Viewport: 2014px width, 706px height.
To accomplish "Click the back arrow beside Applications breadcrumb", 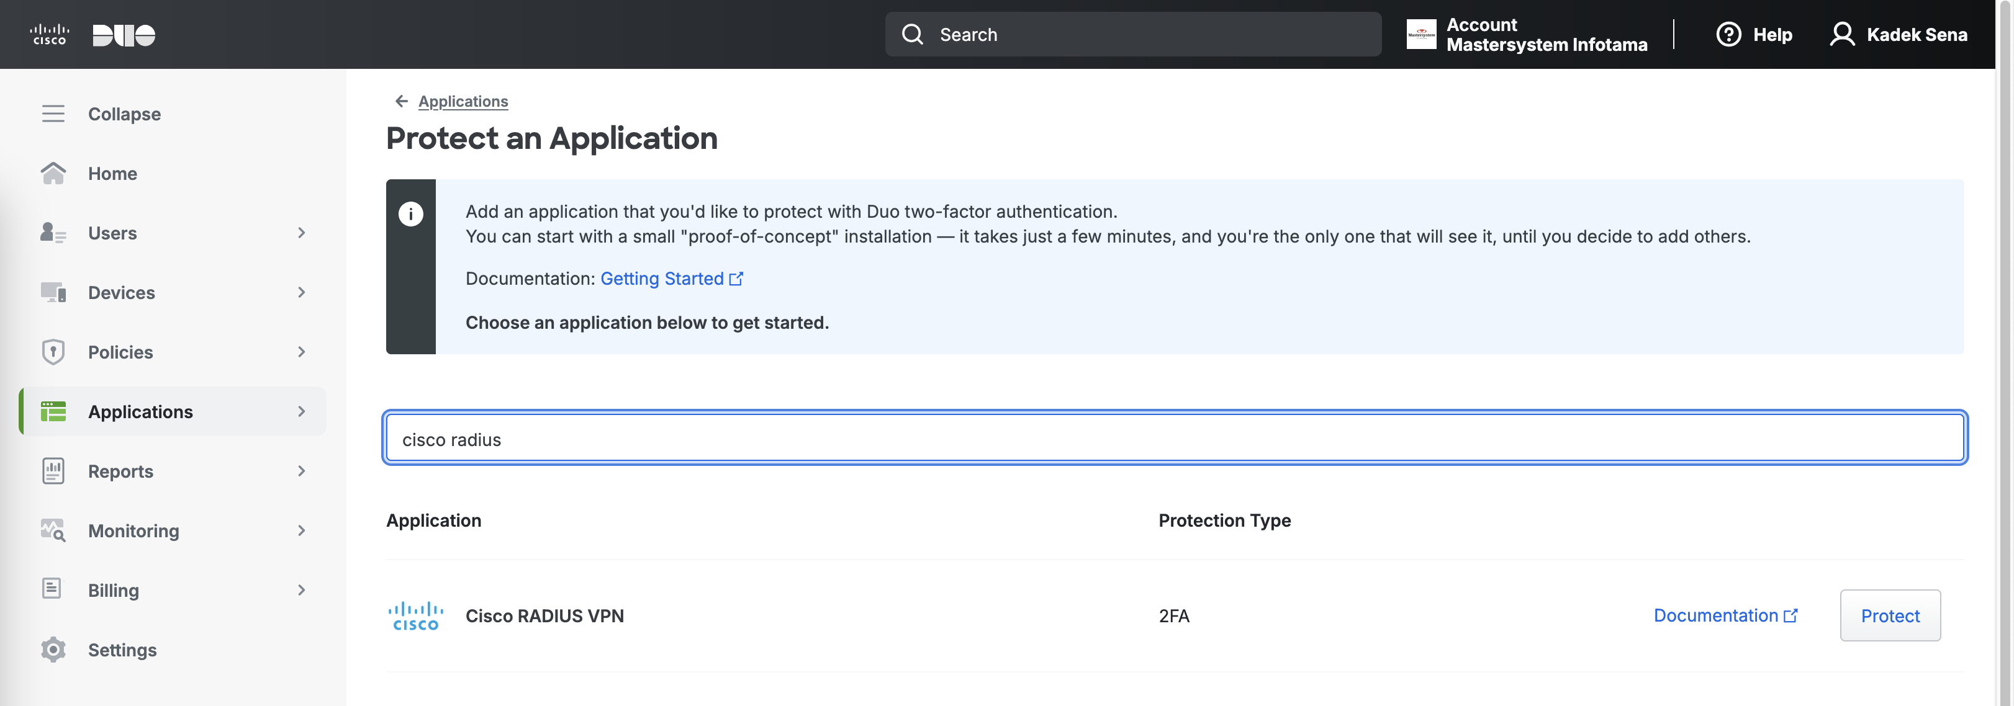I will [401, 102].
